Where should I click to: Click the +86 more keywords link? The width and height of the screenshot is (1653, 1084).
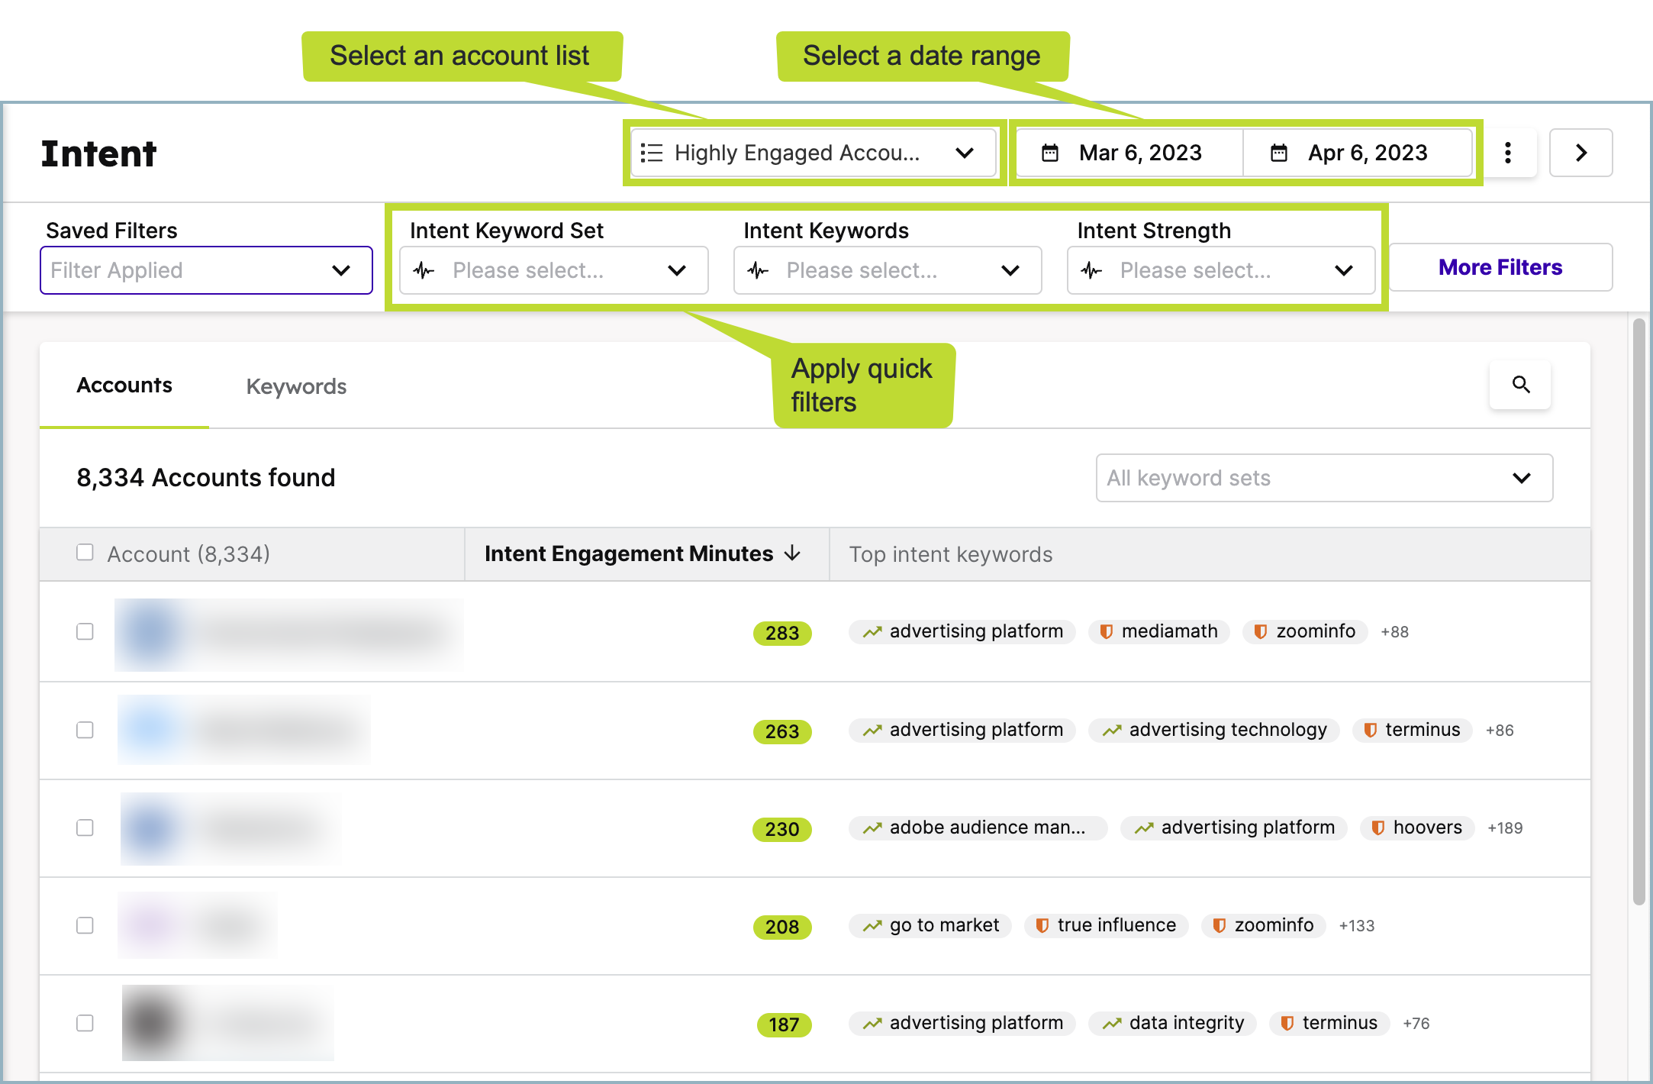1500,731
